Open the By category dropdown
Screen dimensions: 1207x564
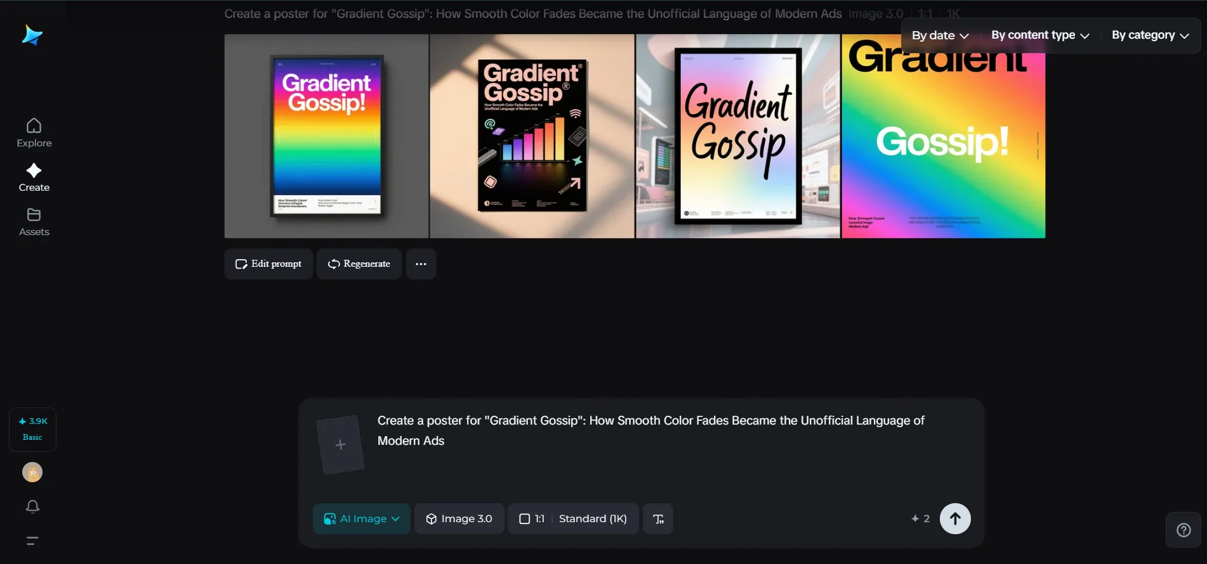[x=1150, y=35]
